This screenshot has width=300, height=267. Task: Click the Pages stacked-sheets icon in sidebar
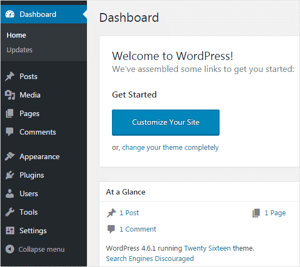point(10,113)
